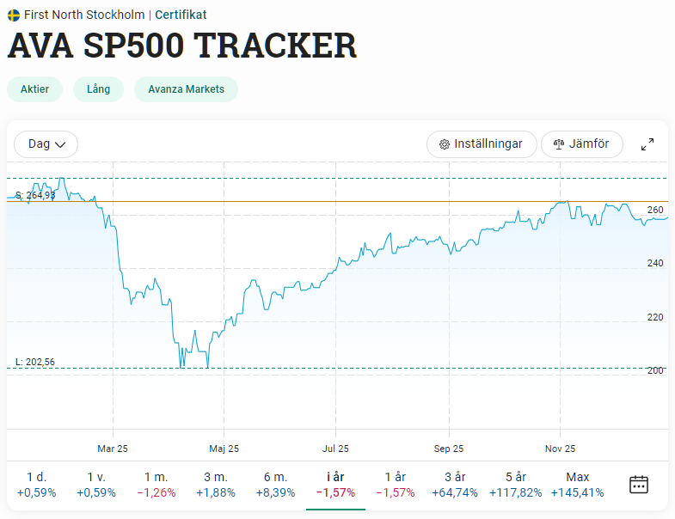Show the Max period chart
The height and width of the screenshot is (519, 675).
(x=577, y=485)
